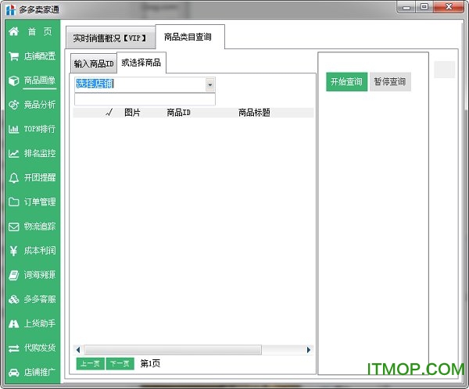The width and height of the screenshot is (469, 389).
Task: Click the 图片 column header
Action: [132, 112]
